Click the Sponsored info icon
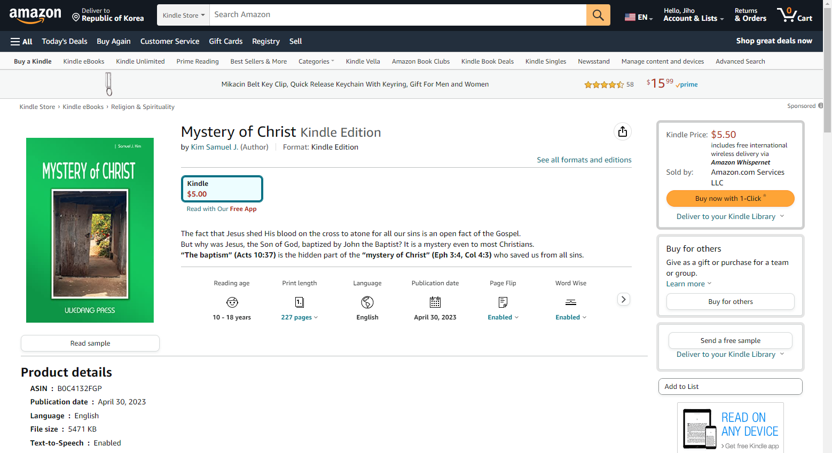Screen dimensions: 832x453 [820, 106]
